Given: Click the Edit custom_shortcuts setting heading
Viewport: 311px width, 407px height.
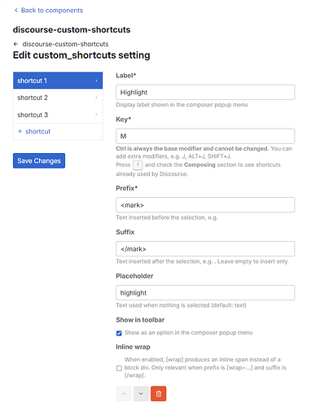Looking at the screenshot, I should [81, 55].
